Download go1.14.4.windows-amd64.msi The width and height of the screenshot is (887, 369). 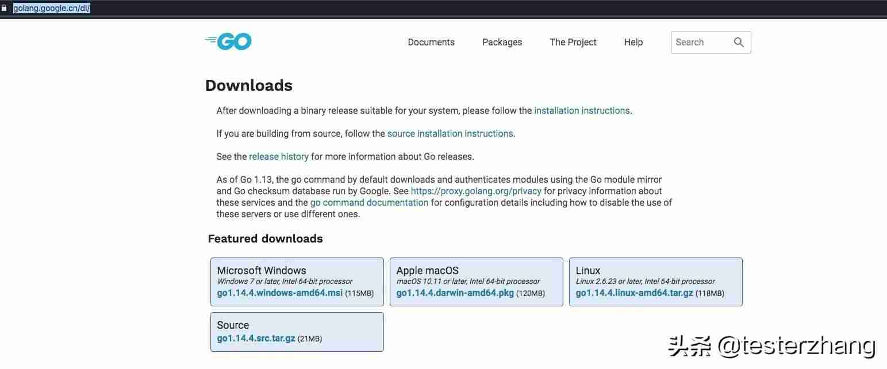pyautogui.click(x=280, y=293)
